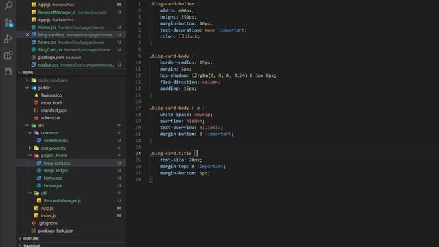
Task: Click the .blog-card-body > p selector
Action: (x=175, y=108)
